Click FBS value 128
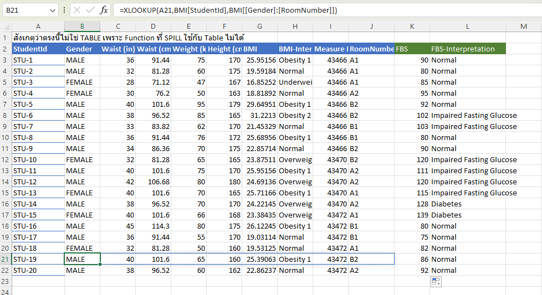The width and height of the screenshot is (542, 295). (412, 204)
